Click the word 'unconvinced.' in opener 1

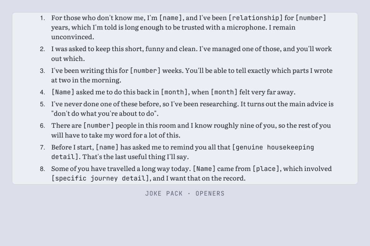72,37
